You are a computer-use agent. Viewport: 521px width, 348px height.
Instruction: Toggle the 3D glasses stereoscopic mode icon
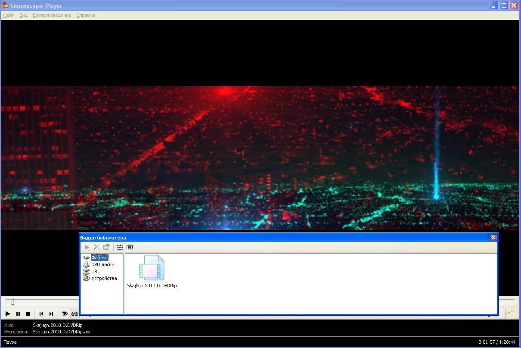pos(74,314)
